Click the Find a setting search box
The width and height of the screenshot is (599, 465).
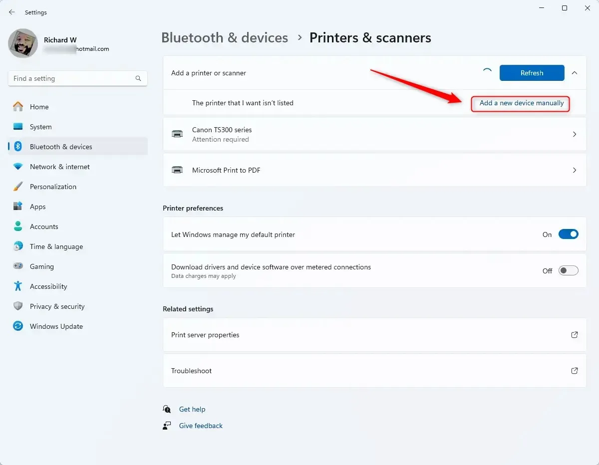tap(72, 78)
